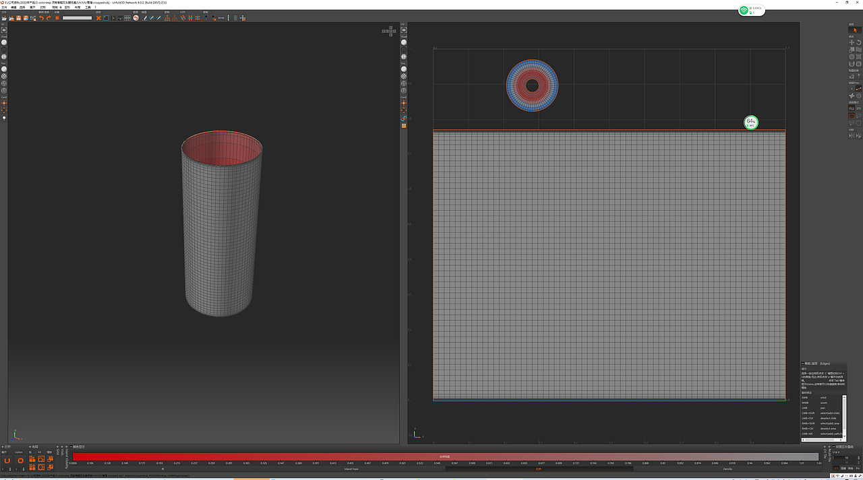Select the Density color mode
Screen dimensions: 863x480
[727, 469]
